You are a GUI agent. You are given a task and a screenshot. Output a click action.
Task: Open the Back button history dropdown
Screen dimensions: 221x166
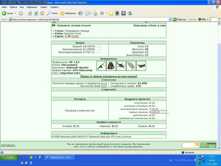point(15,13)
